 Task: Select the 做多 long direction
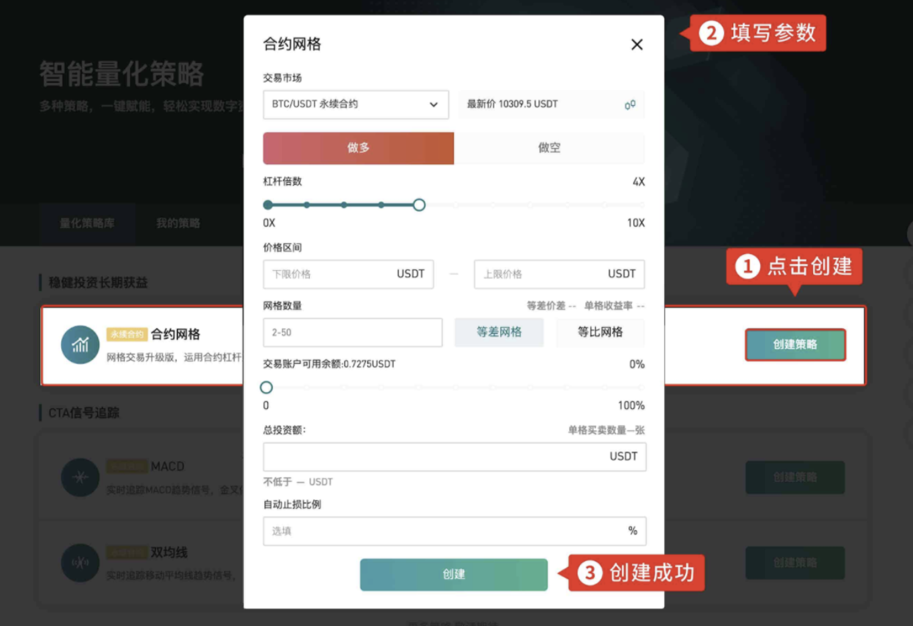point(358,148)
